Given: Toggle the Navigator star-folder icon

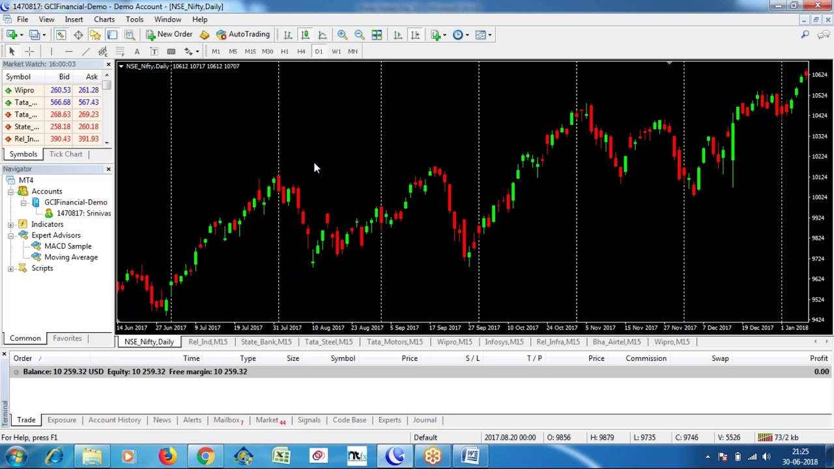Looking at the screenshot, I should point(94,35).
